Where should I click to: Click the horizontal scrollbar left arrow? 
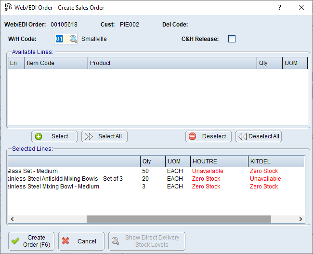click(x=12, y=219)
